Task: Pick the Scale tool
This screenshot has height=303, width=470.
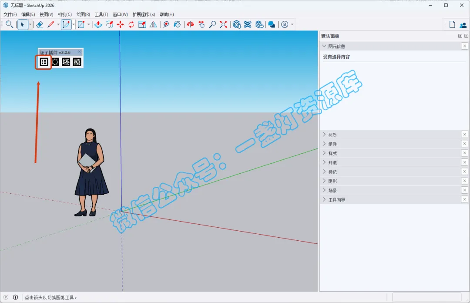Action: click(142, 25)
